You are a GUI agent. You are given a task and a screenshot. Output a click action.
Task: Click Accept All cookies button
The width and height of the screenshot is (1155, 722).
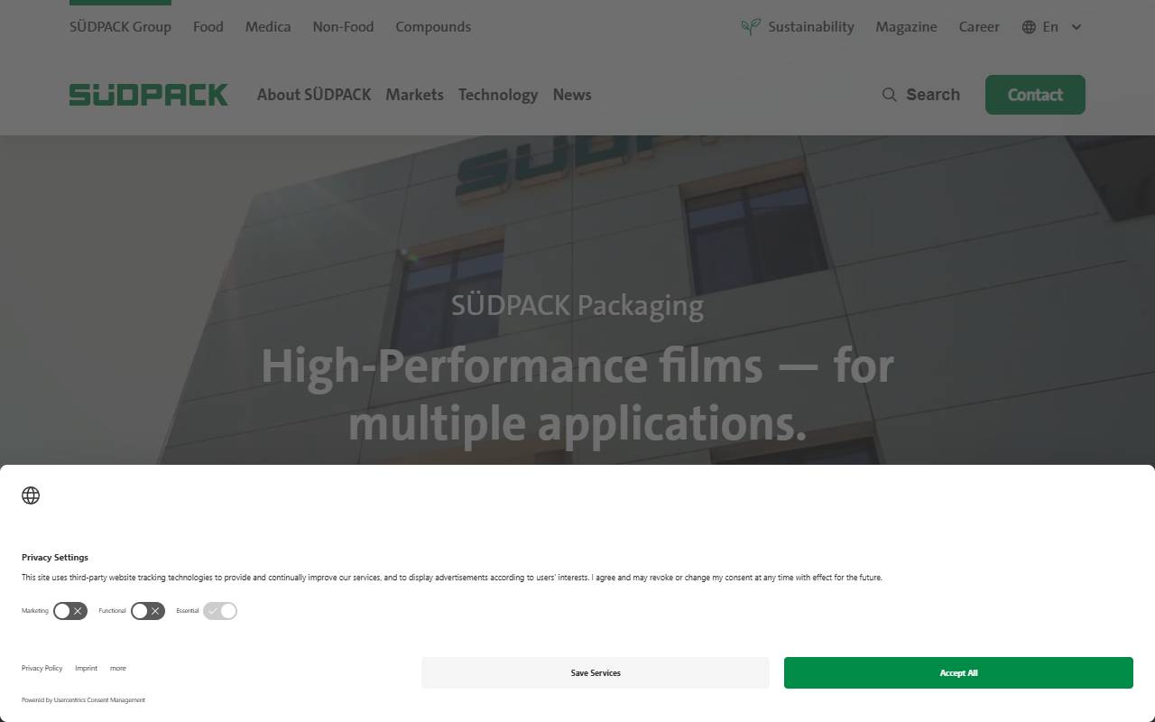[x=958, y=673]
